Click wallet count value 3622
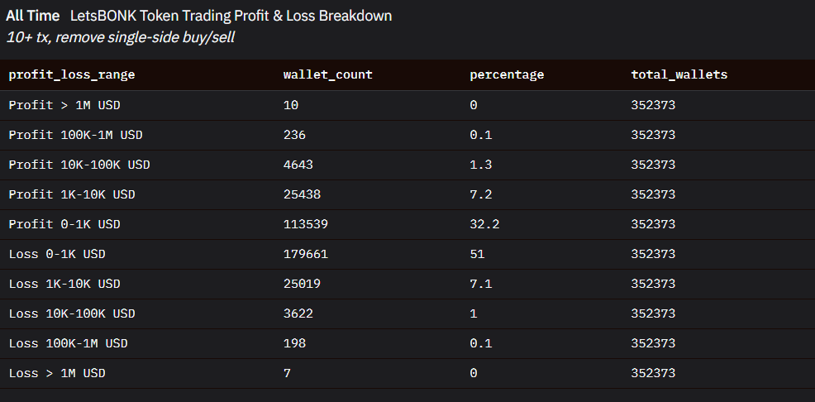815x402 pixels. tap(298, 313)
